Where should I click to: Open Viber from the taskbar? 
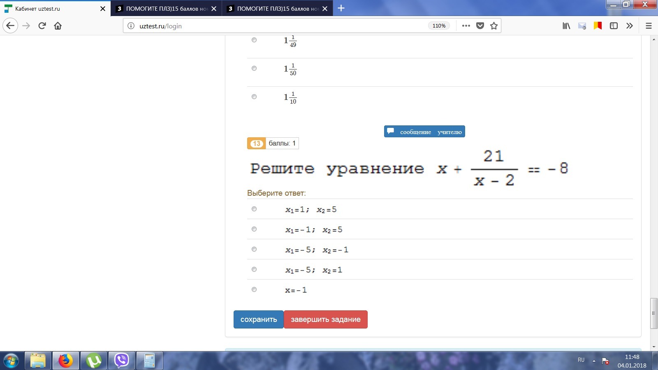[x=121, y=361]
